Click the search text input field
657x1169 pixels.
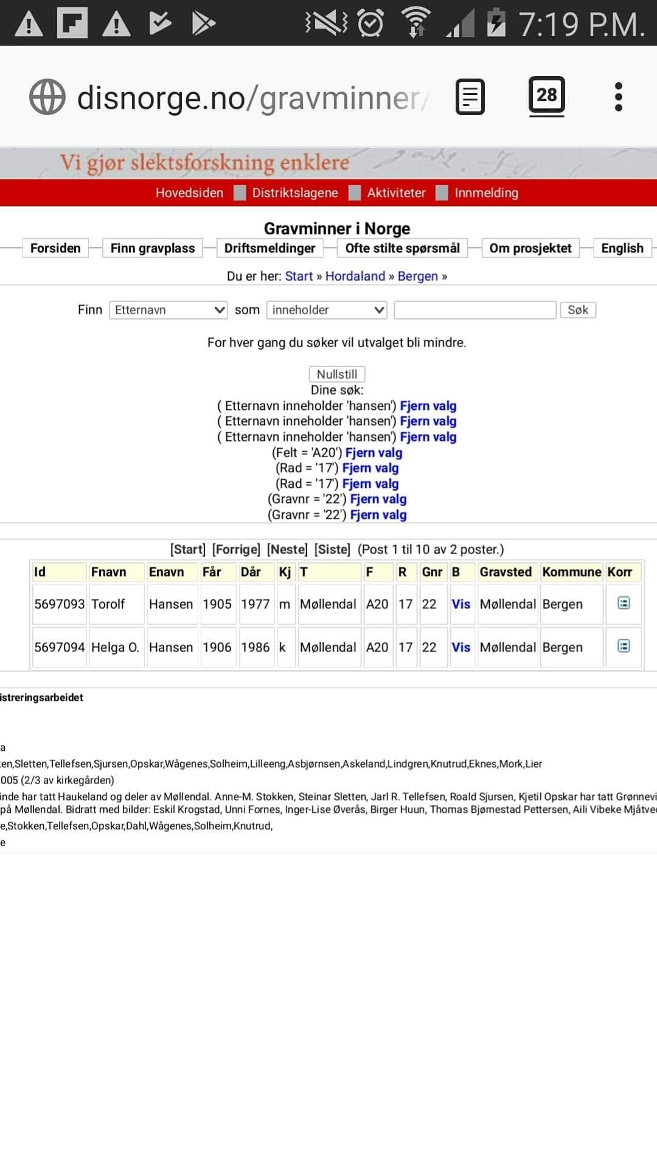coord(475,310)
